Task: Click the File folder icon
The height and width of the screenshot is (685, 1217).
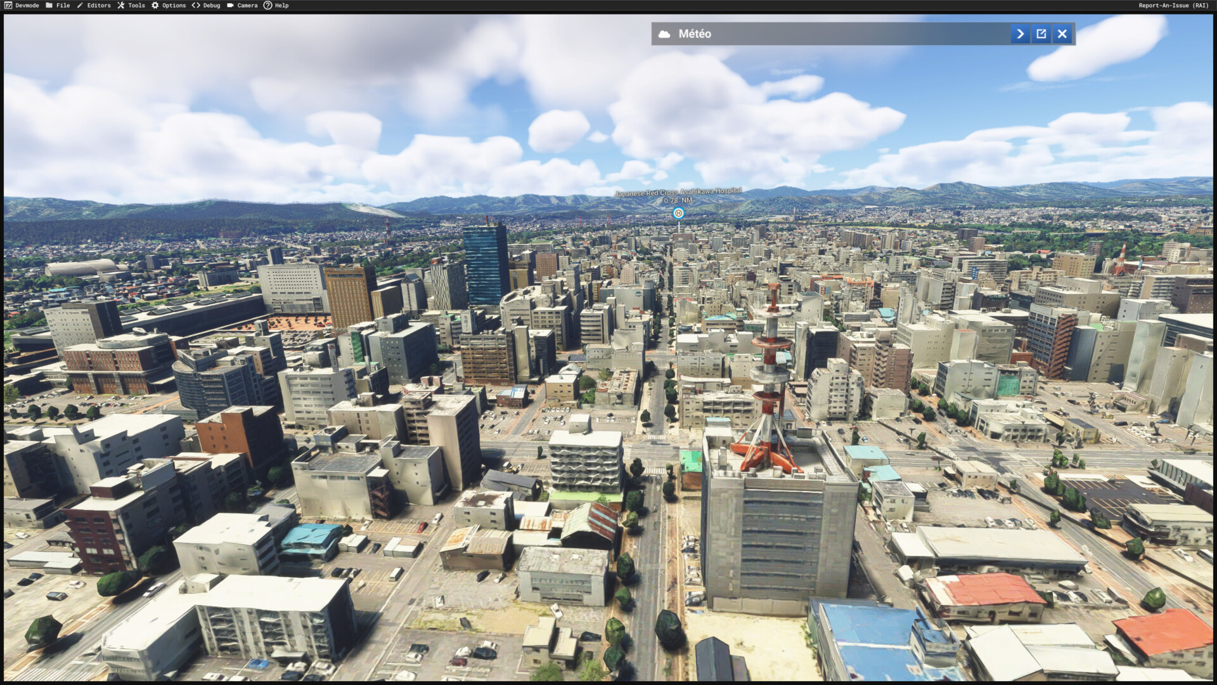Action: point(49,5)
